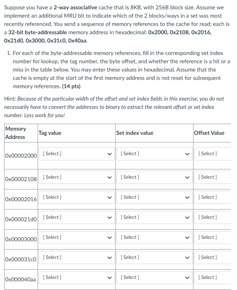Open the Set index dropdown for 0x000031c0
Viewport: 237px width, 290px height.
[155, 257]
